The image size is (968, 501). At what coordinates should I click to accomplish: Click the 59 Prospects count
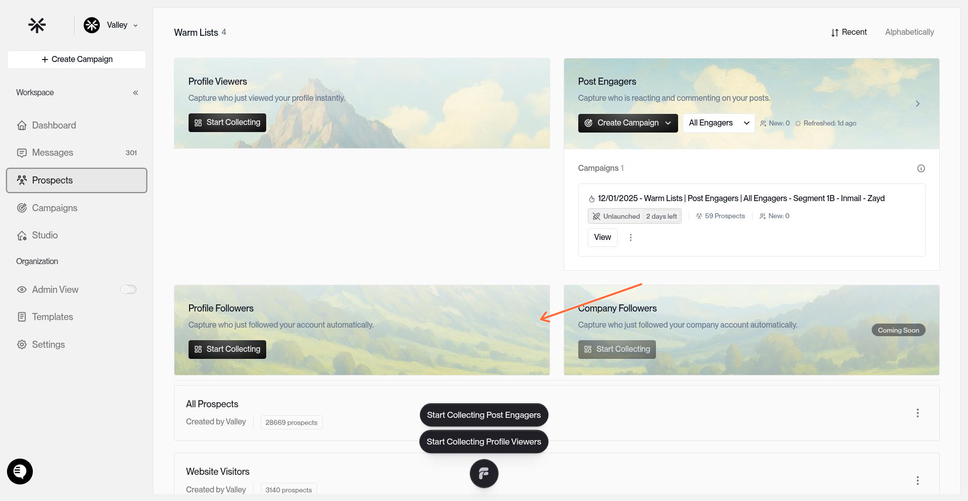(720, 216)
